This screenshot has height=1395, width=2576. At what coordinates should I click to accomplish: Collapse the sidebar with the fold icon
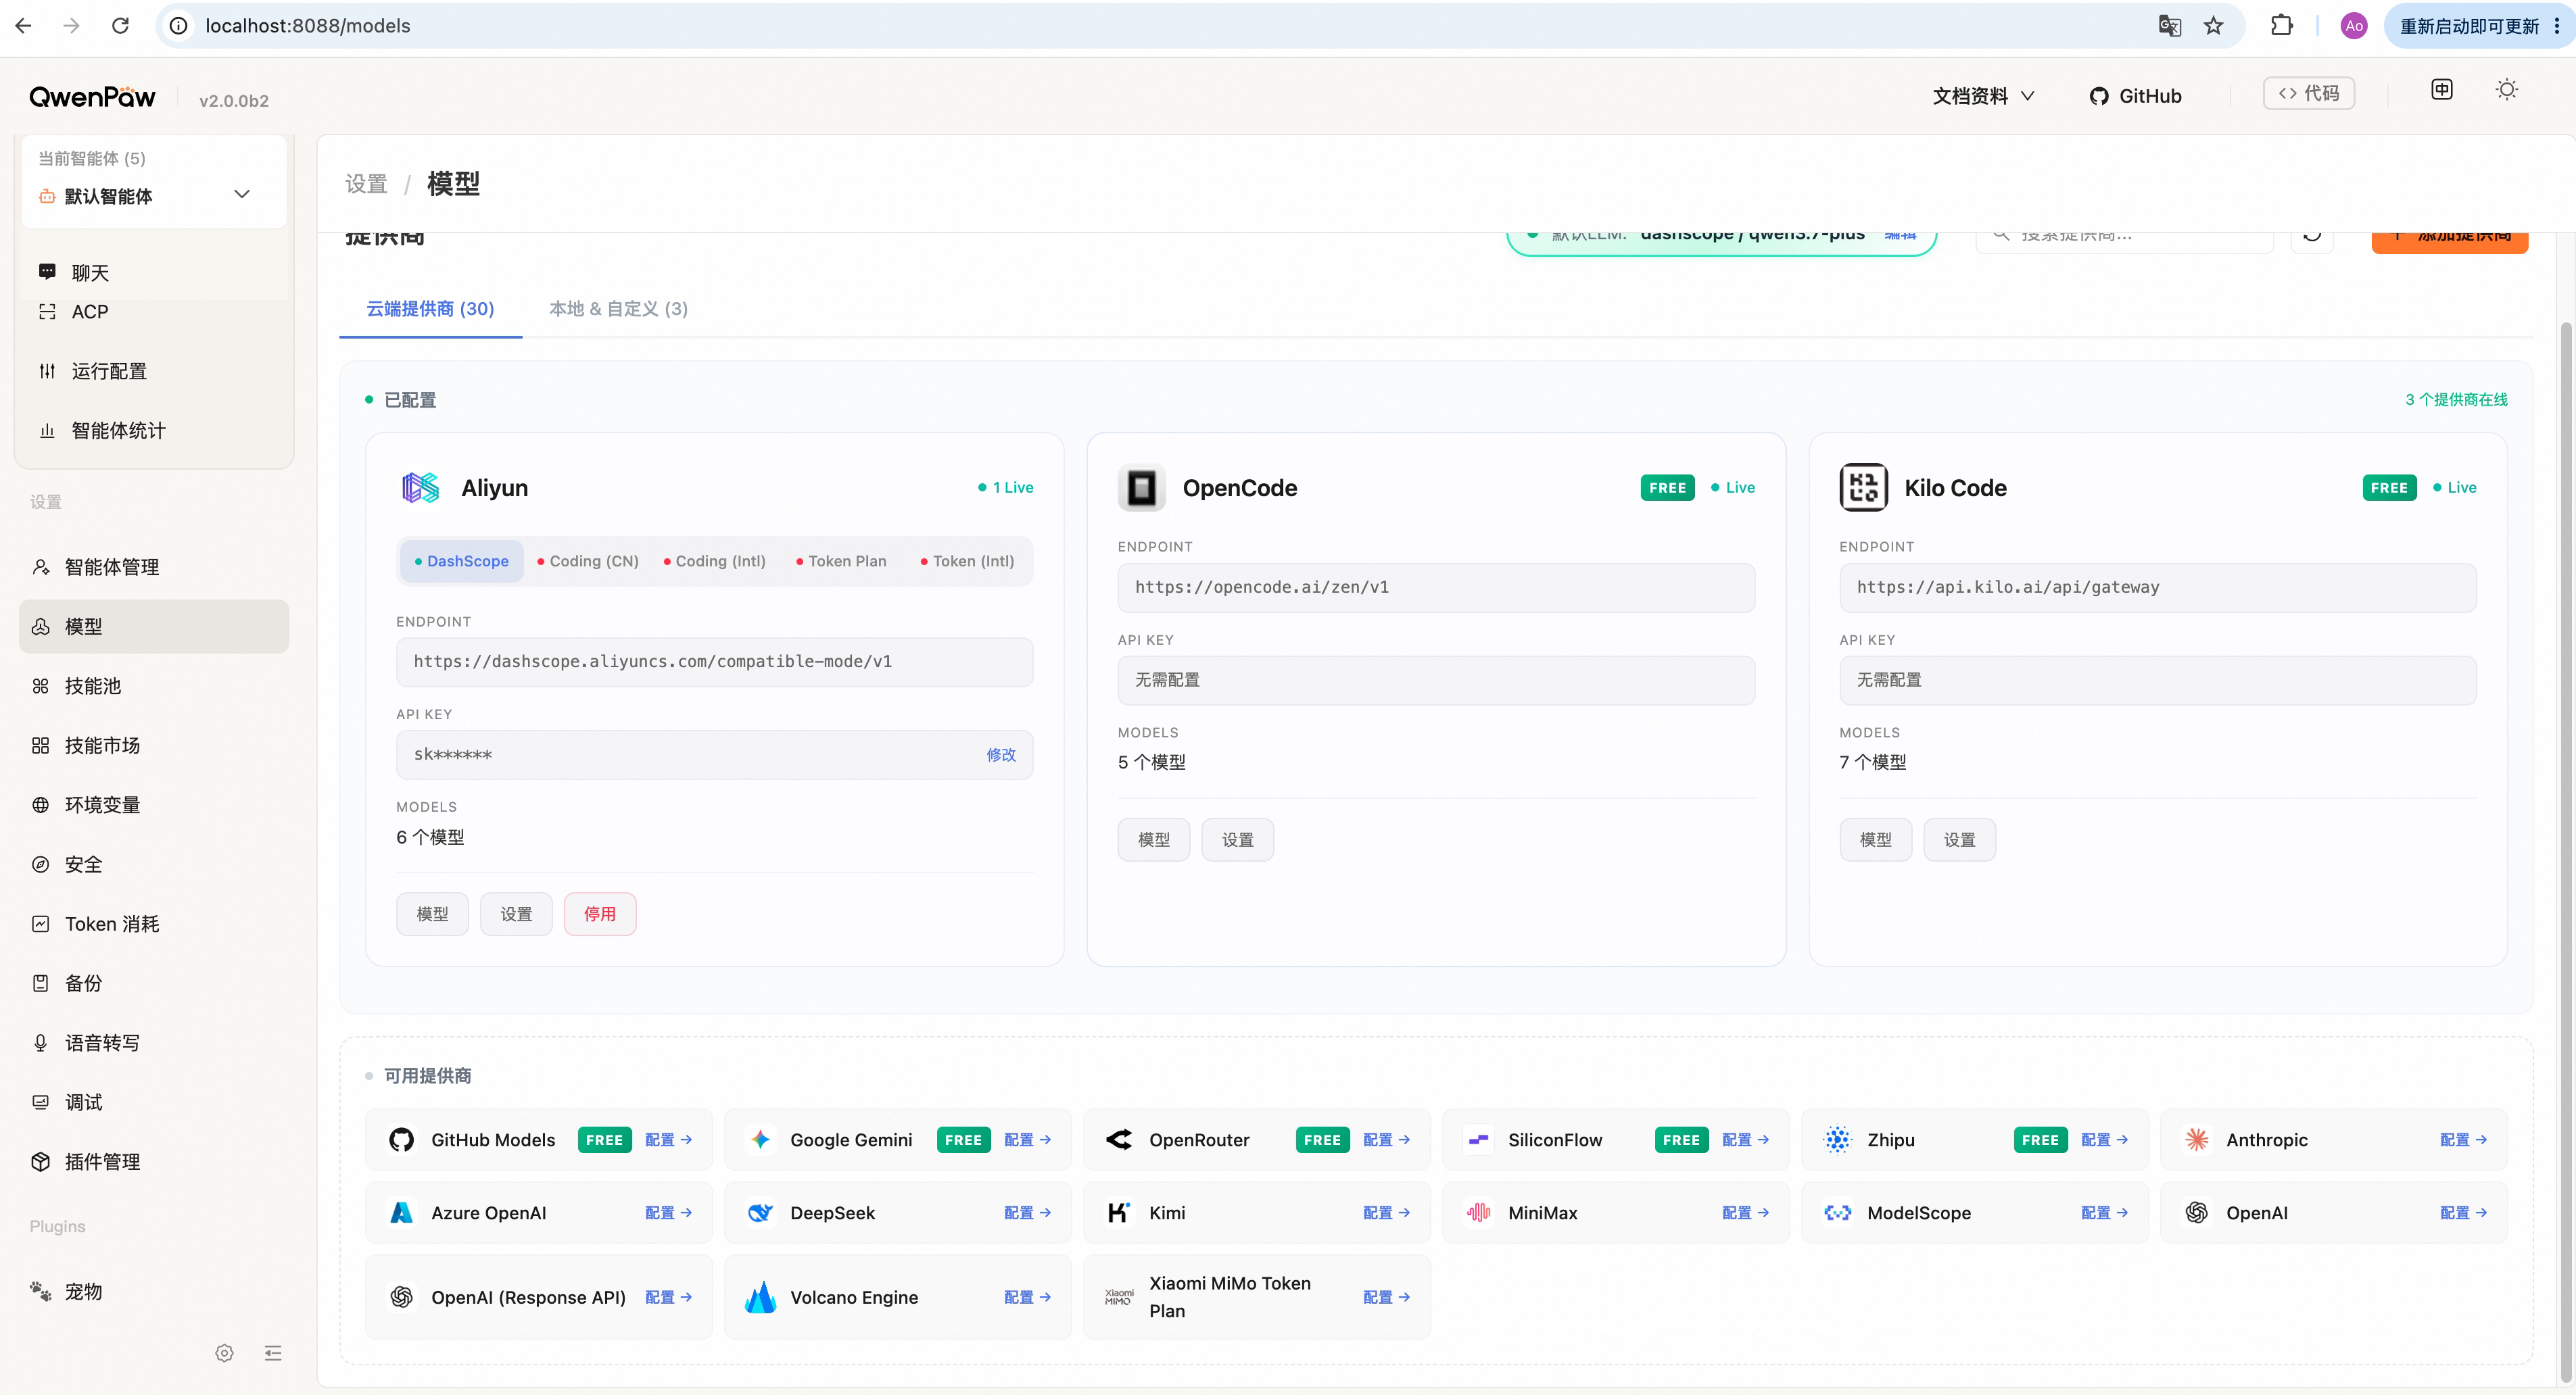[273, 1353]
